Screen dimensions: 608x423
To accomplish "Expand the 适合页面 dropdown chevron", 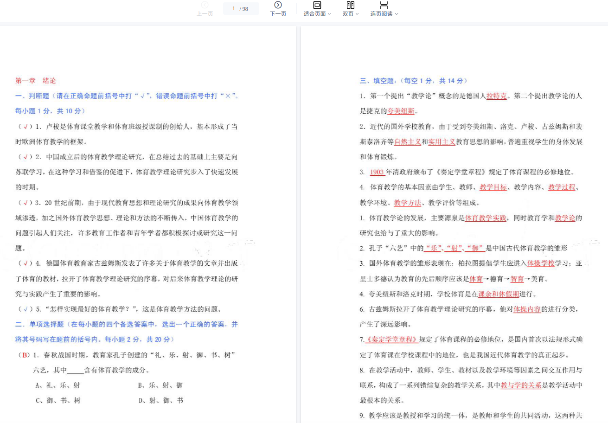I will (329, 14).
